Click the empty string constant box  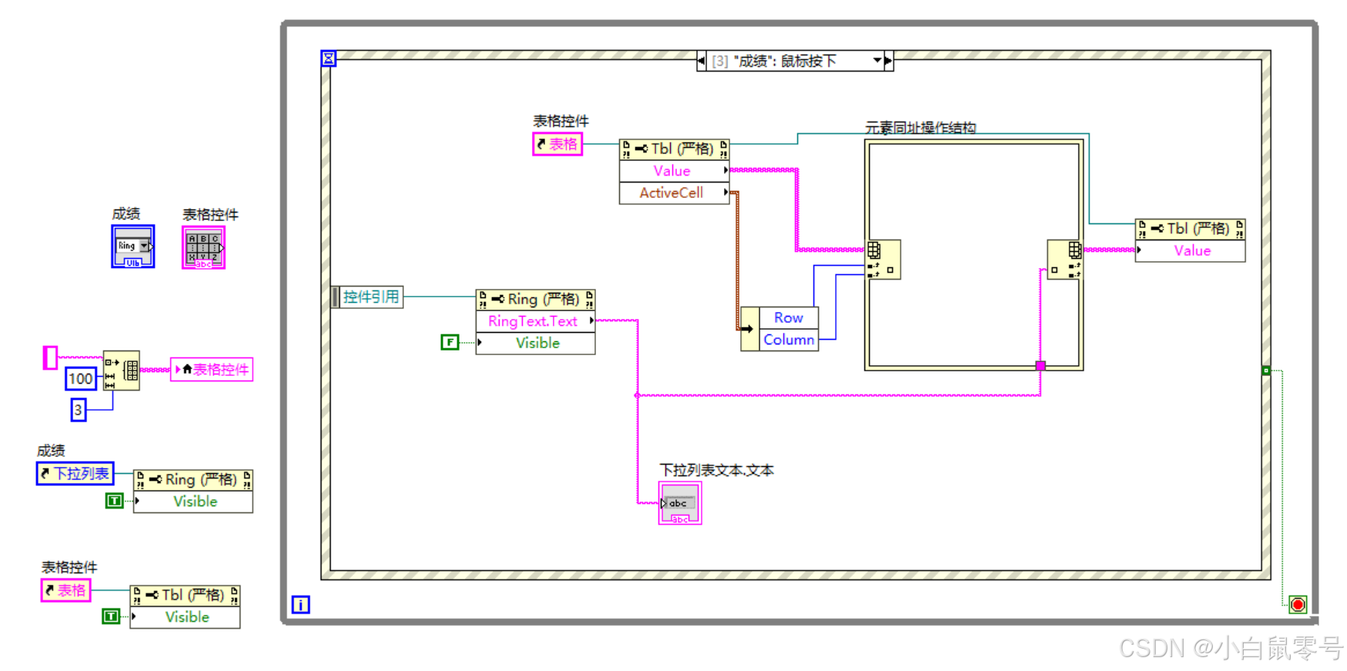(50, 357)
